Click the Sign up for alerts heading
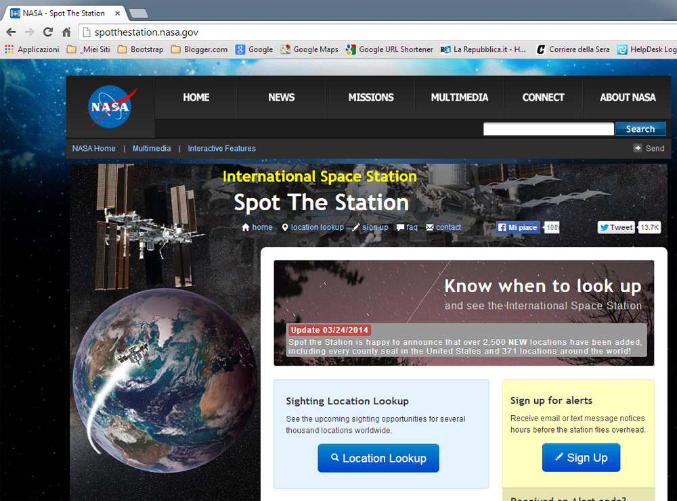Screen dimensions: 677x501 point(551,400)
